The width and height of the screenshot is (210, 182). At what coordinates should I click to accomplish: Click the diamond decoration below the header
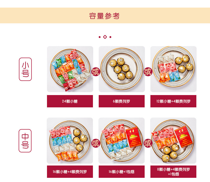105,37
